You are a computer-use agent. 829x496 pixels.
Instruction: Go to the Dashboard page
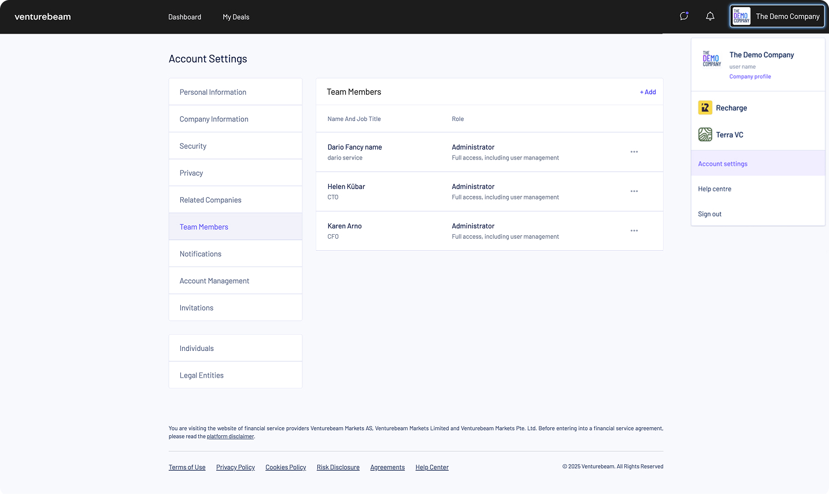(184, 17)
